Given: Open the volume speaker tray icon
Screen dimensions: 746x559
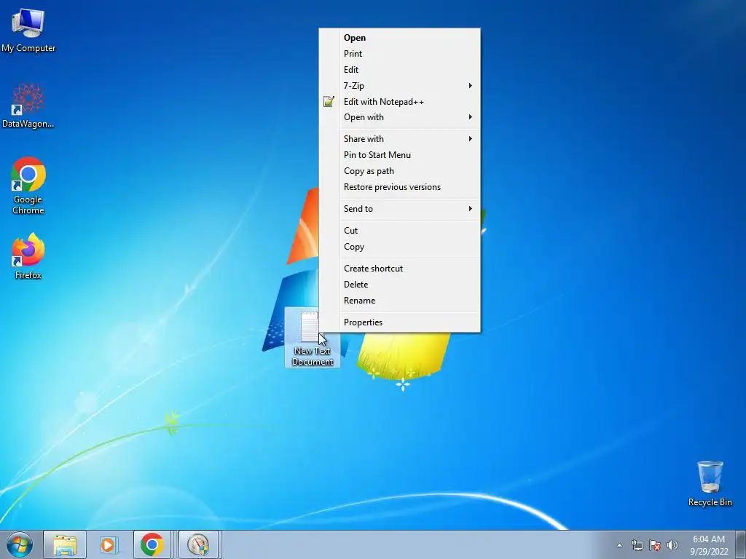Looking at the screenshot, I should coord(672,545).
